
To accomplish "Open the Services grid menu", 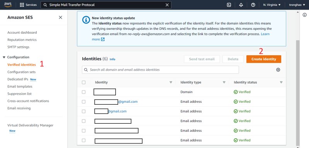I will click(x=28, y=5).
